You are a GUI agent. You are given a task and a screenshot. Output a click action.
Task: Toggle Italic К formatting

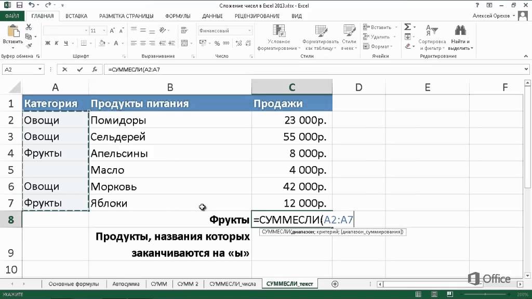click(x=56, y=44)
